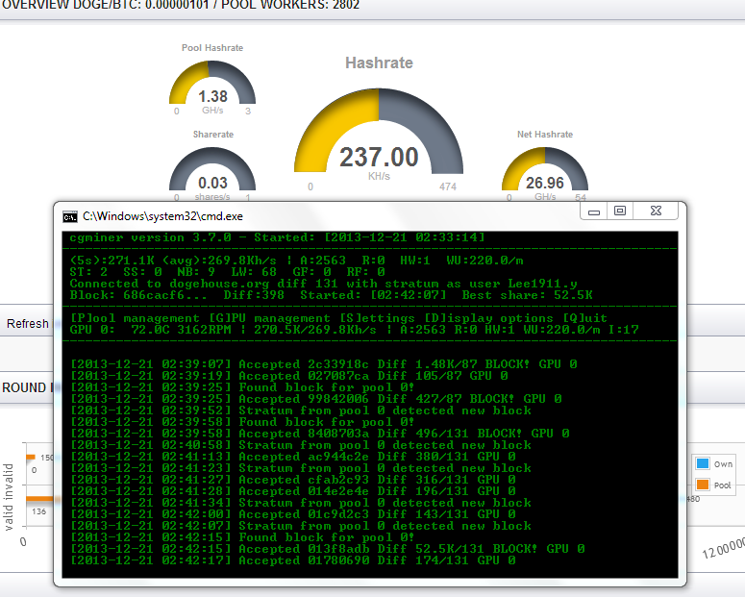Click '[D]isplay options' in the cgminer menu
This screenshot has width=745, height=597.
point(489,318)
